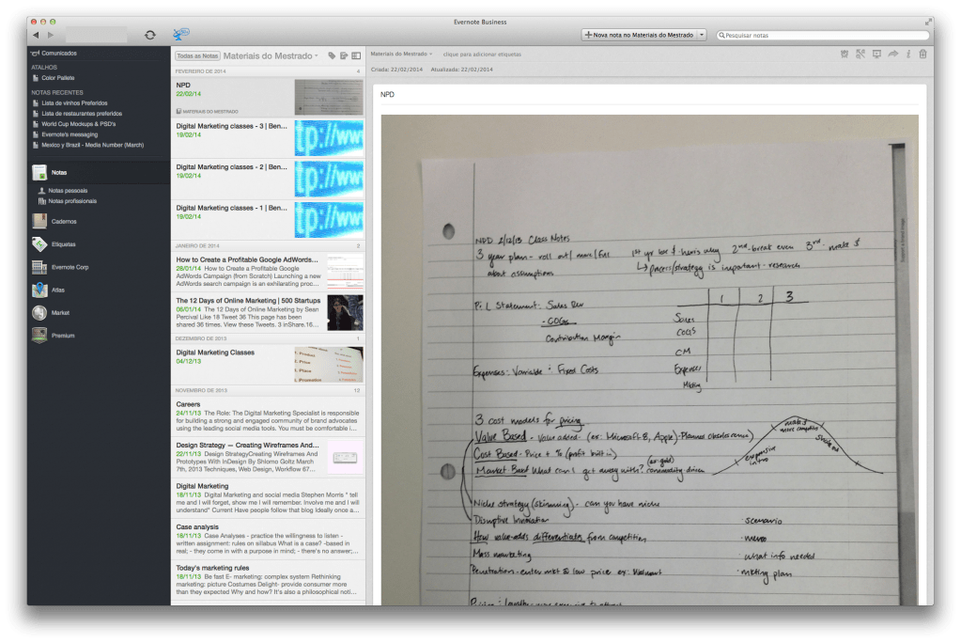961x643 pixels.
Task: View note info with the "i" icon
Action: (908, 55)
